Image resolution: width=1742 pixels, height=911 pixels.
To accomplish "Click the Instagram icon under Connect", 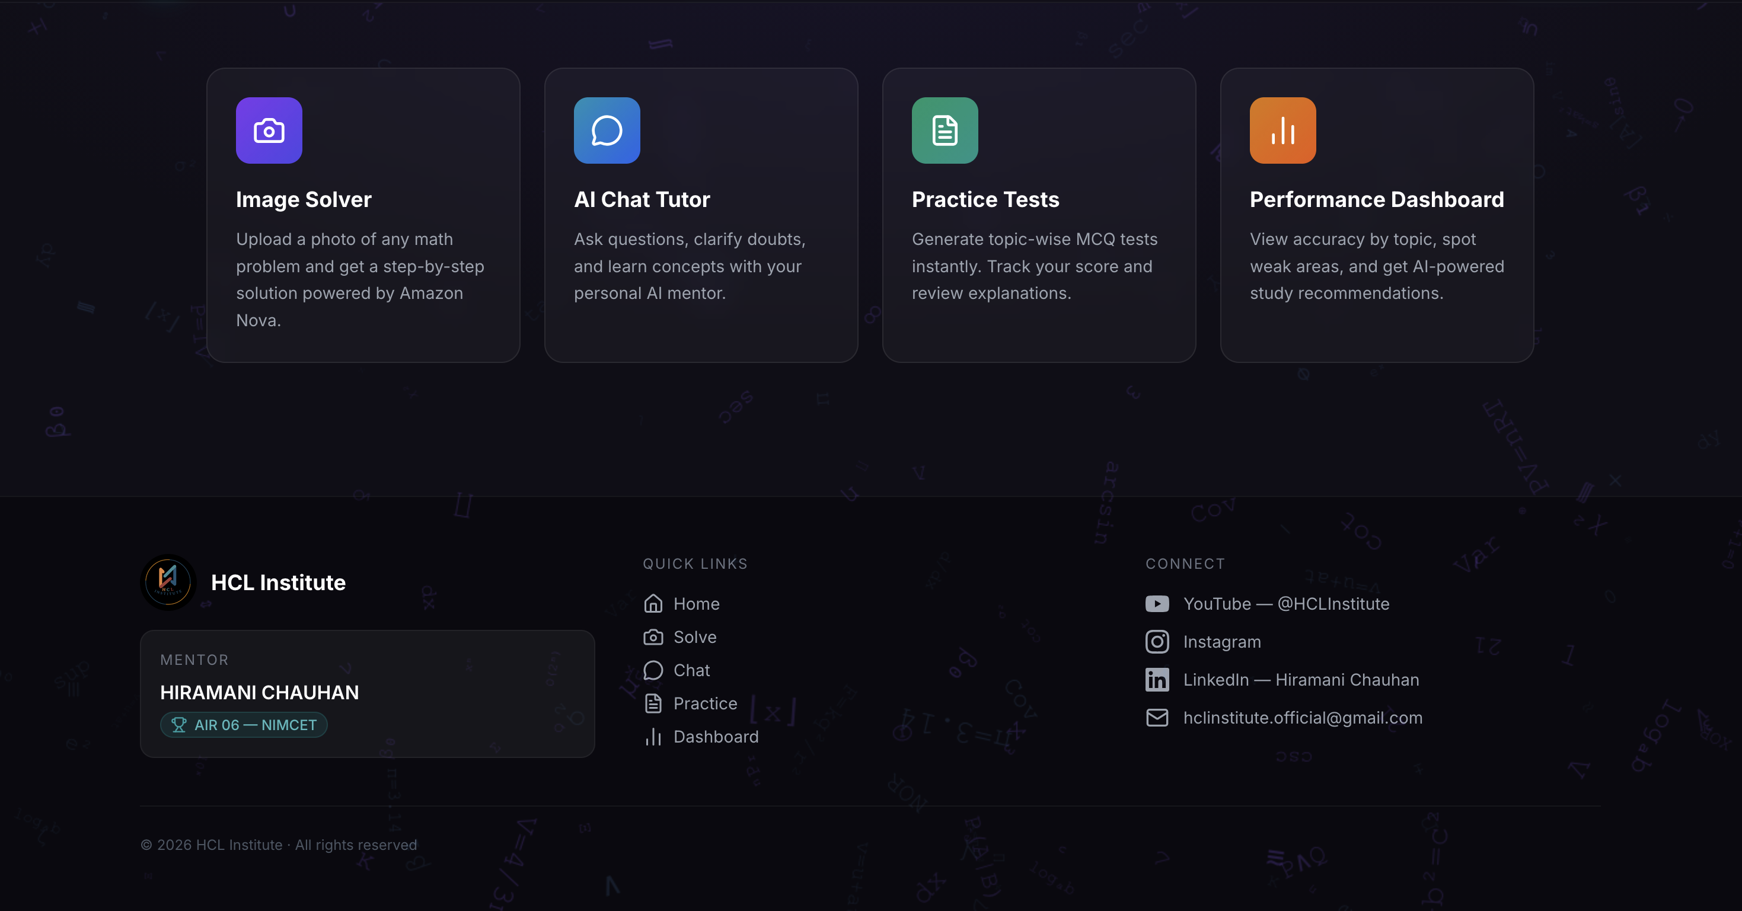I will click(1156, 641).
